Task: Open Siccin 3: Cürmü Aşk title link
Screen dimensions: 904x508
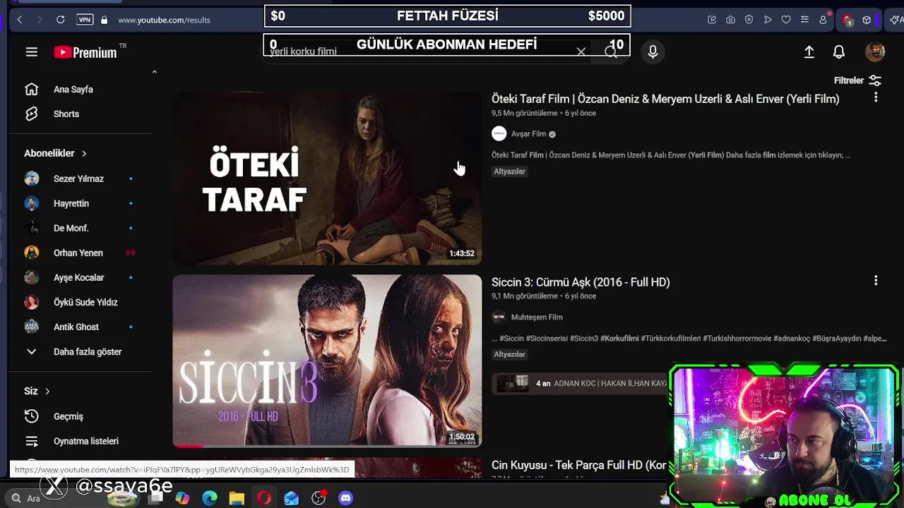Action: (581, 282)
